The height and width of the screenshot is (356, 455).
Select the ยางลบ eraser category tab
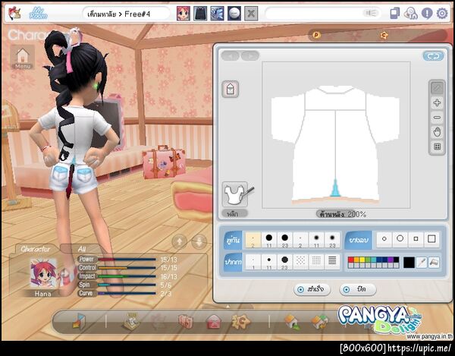(359, 240)
